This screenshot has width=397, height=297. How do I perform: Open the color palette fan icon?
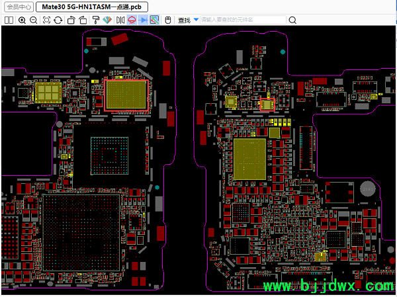coord(107,20)
